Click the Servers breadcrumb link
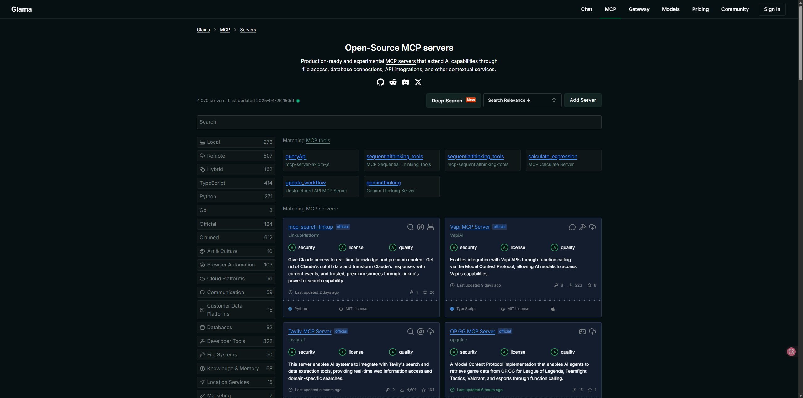This screenshot has height=398, width=803. 248,30
